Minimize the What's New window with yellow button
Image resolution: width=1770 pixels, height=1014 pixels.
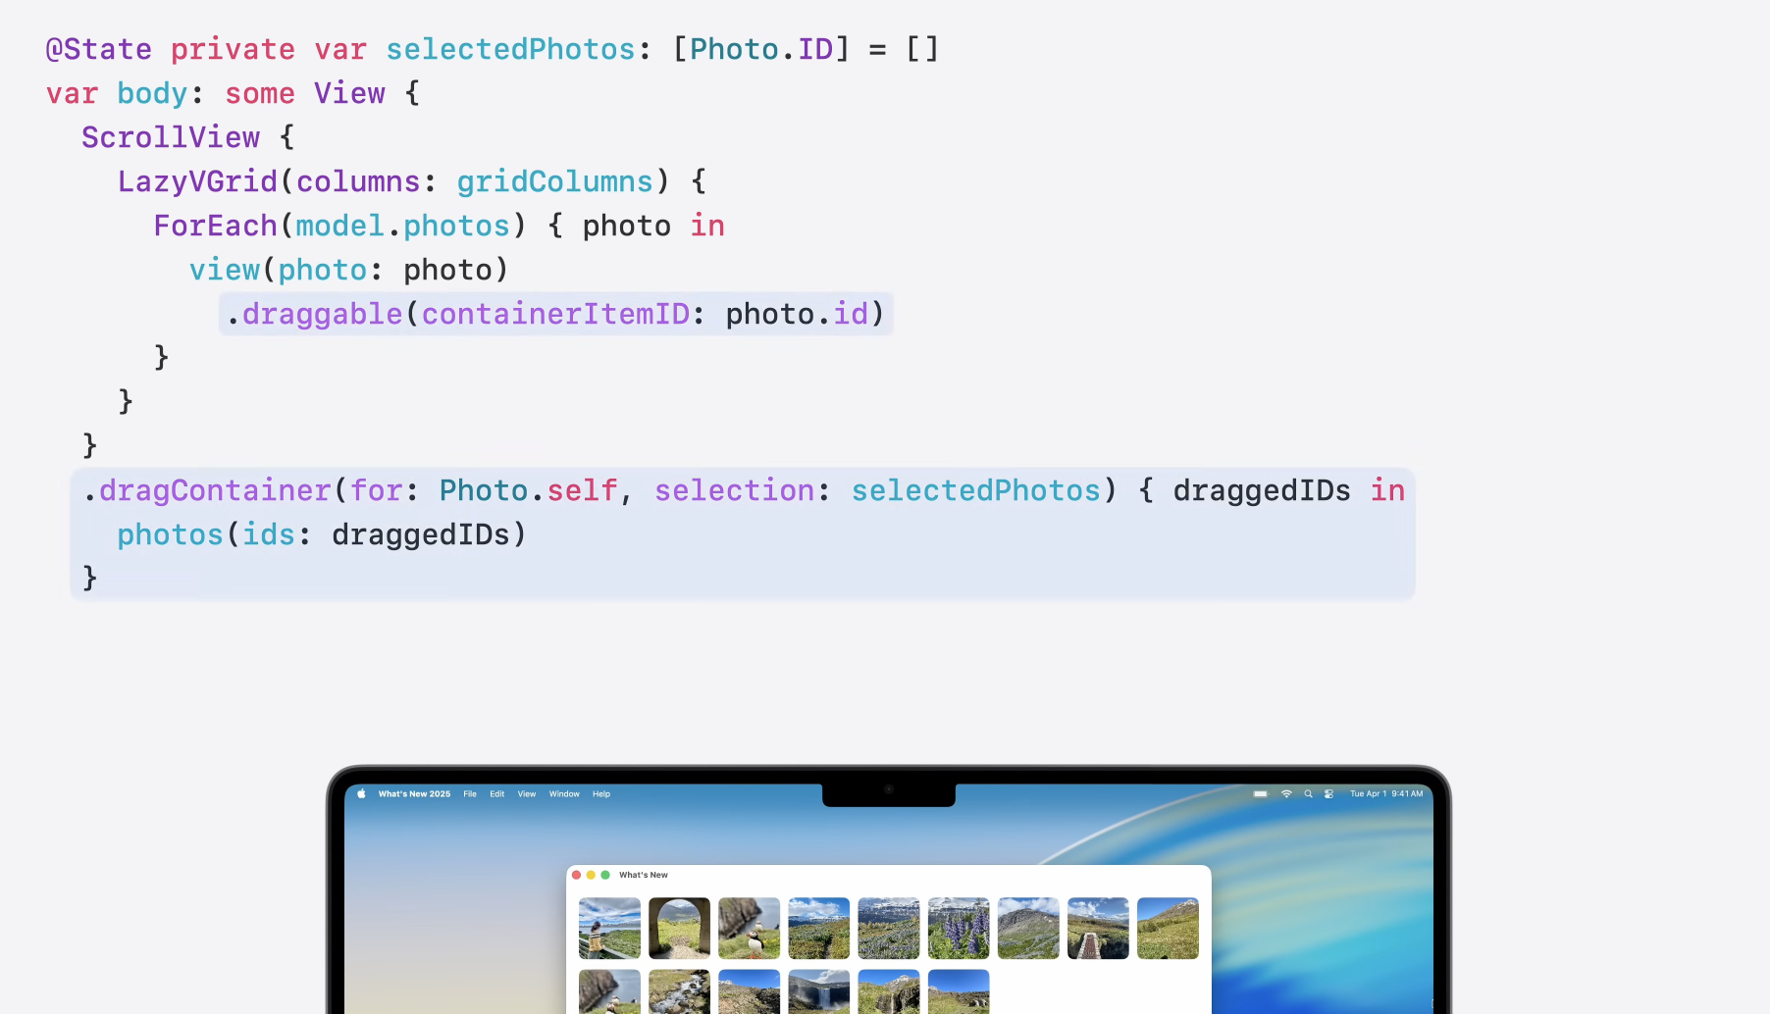pos(591,875)
